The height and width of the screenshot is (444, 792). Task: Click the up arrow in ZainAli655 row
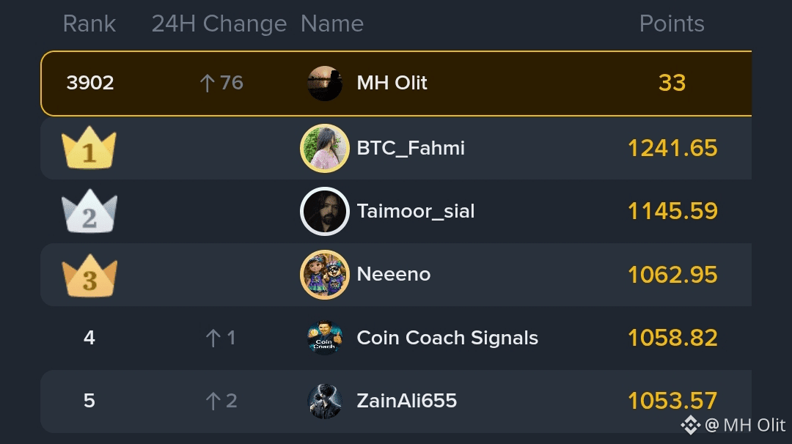tap(213, 401)
